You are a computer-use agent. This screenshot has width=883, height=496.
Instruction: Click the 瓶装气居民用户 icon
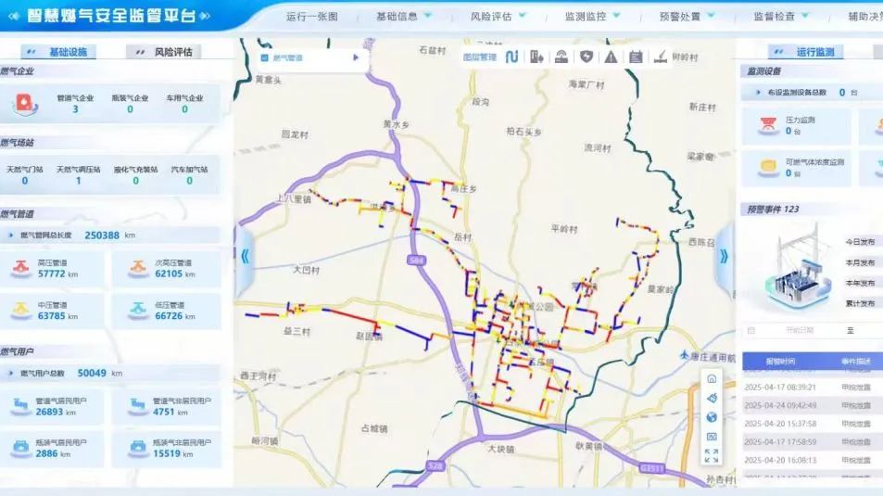coord(20,448)
